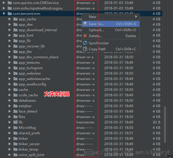Click the com.quicinc.cne.CNEService folder icon
Viewport: 173px width, 158px height.
[x=10, y=3]
